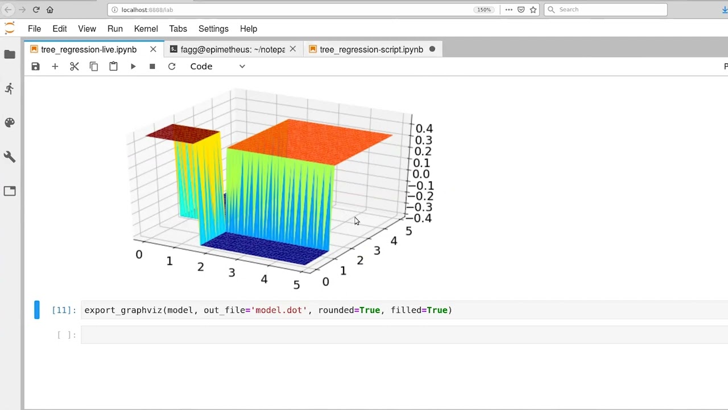Paste cell from clipboard icon
This screenshot has width=728, height=410.
click(x=113, y=66)
